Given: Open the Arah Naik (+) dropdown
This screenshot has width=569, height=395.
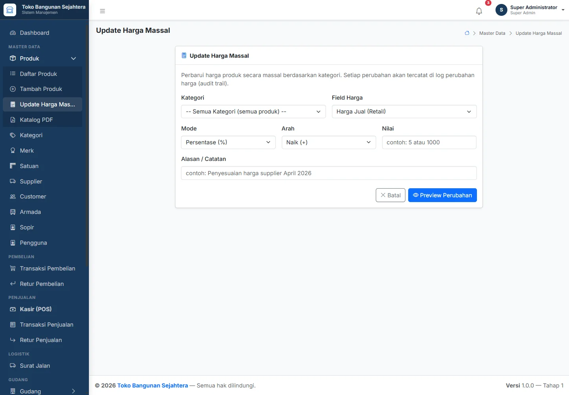Looking at the screenshot, I should coord(329,142).
